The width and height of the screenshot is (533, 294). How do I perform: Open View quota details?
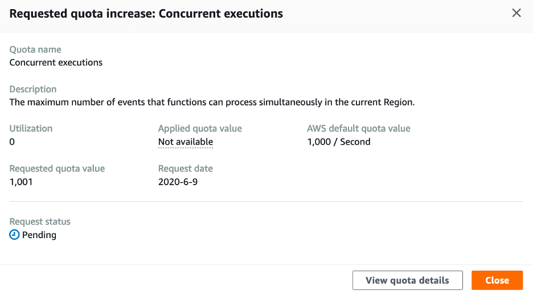tap(407, 280)
